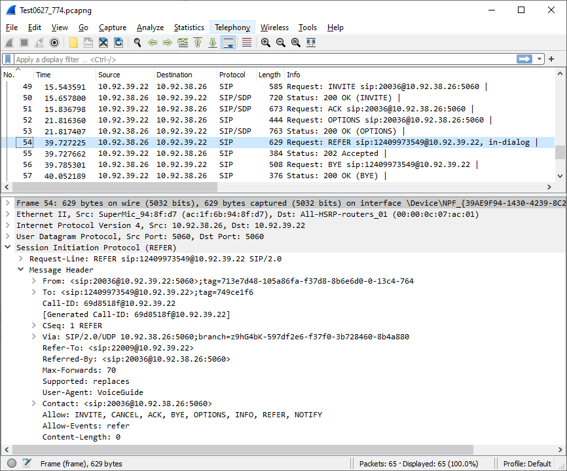Open the display filter history dropdown
This screenshot has width=567, height=471.
tap(540, 59)
